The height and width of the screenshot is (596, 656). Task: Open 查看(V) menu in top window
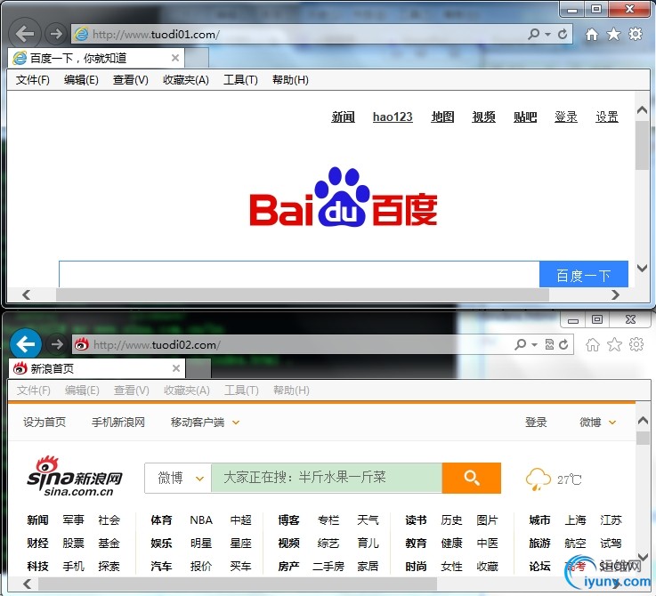point(131,80)
